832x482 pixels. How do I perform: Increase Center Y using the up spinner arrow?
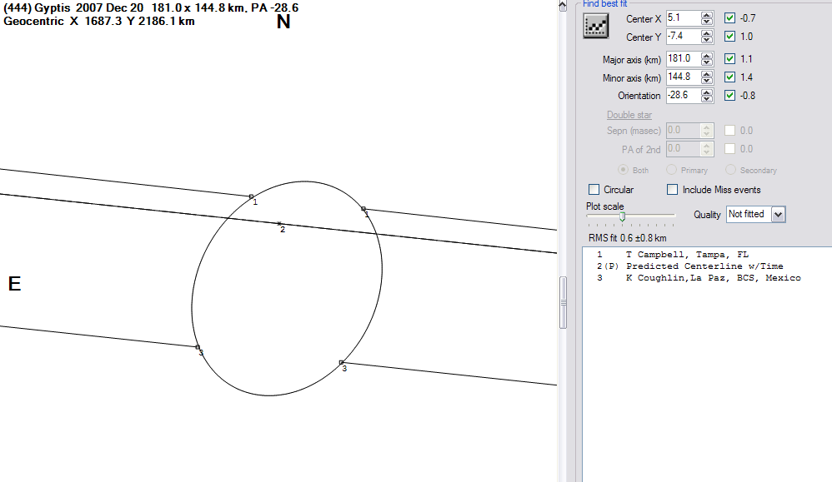point(706,33)
